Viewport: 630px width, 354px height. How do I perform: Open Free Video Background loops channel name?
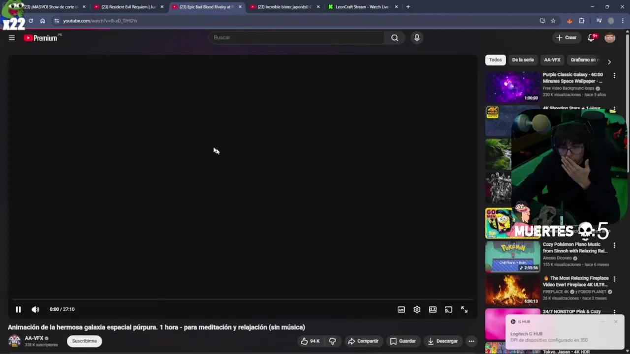(x=568, y=88)
